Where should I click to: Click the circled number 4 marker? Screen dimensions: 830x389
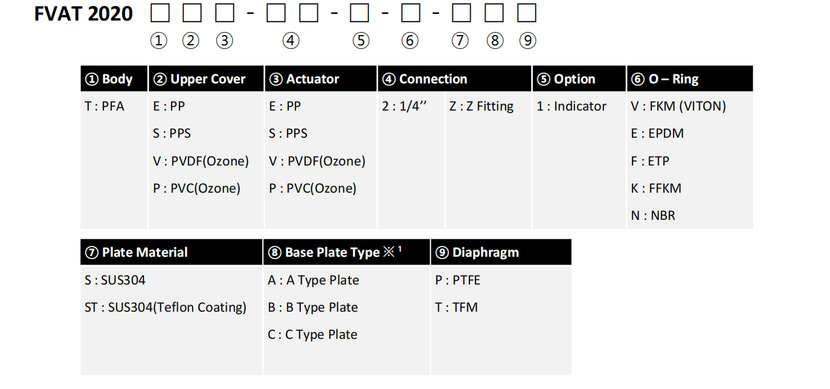tap(291, 40)
